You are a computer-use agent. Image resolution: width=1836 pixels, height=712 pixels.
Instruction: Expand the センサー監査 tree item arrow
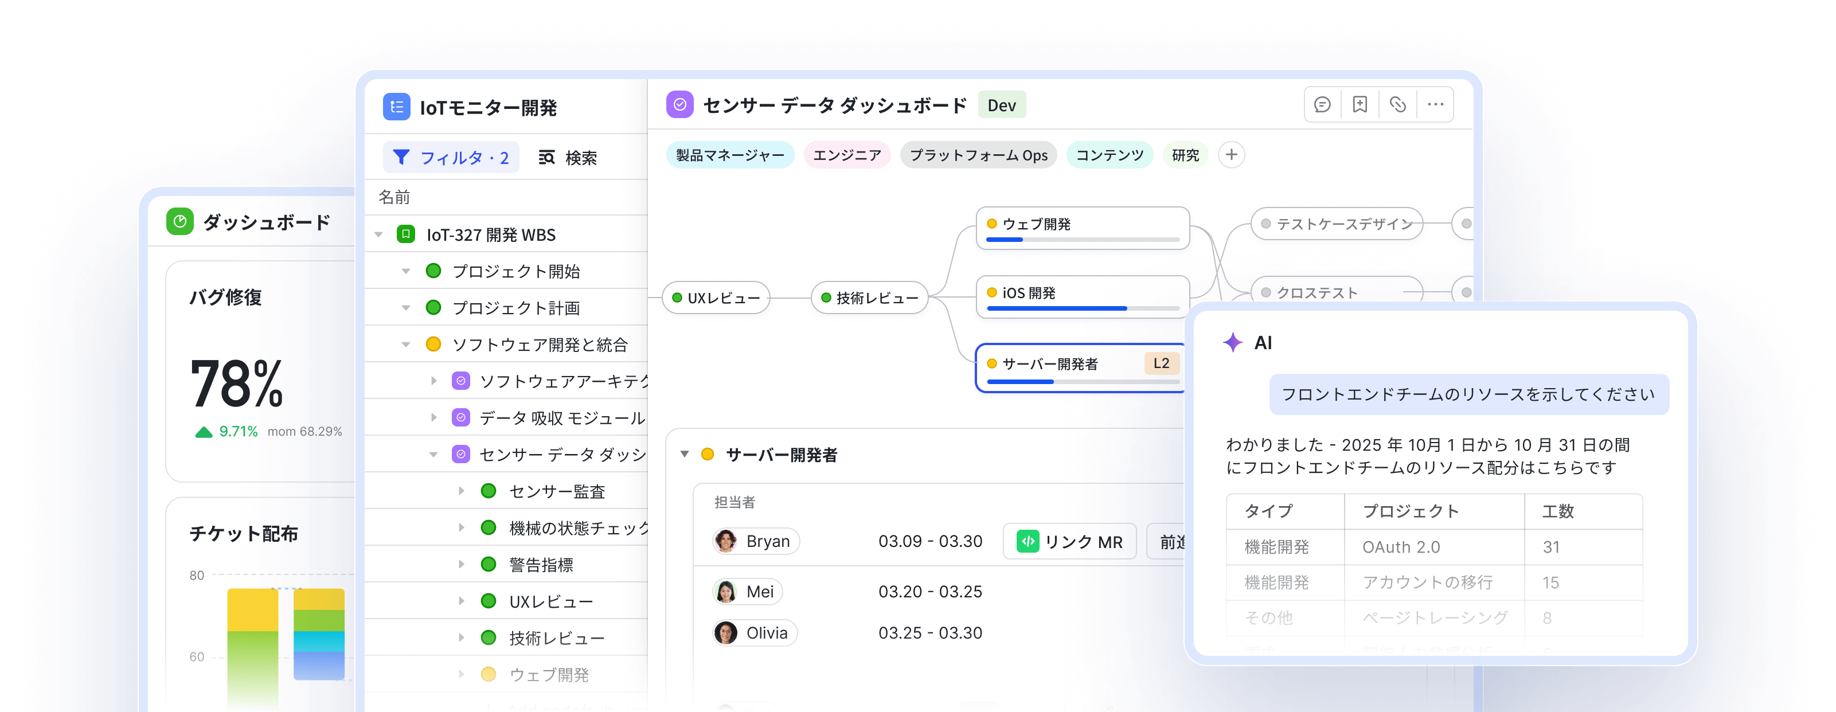[x=461, y=491]
